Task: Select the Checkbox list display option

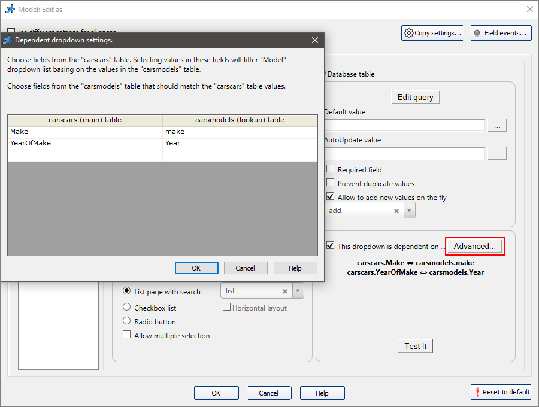Action: pos(126,307)
